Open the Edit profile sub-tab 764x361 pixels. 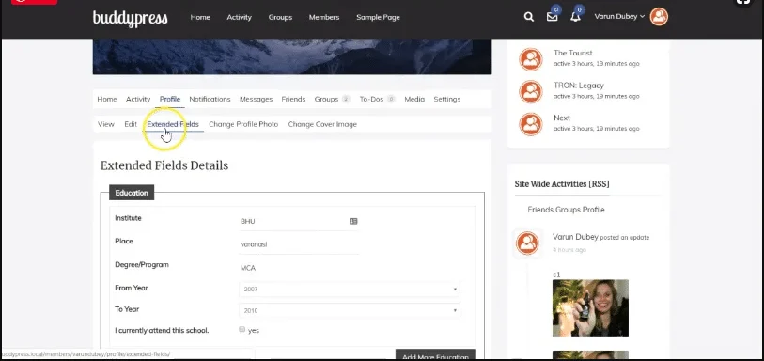pos(131,124)
